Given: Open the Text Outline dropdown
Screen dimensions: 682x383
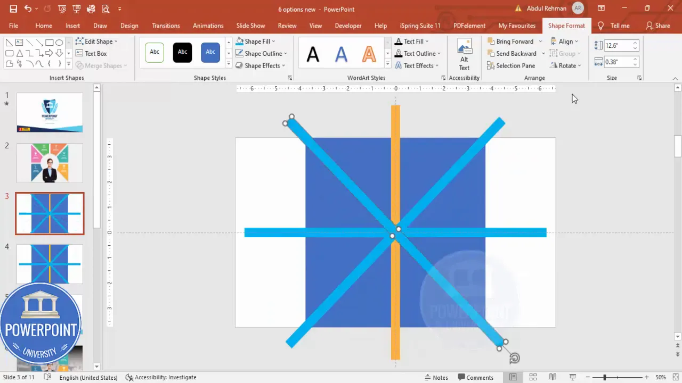Looking at the screenshot, I should 417,53.
